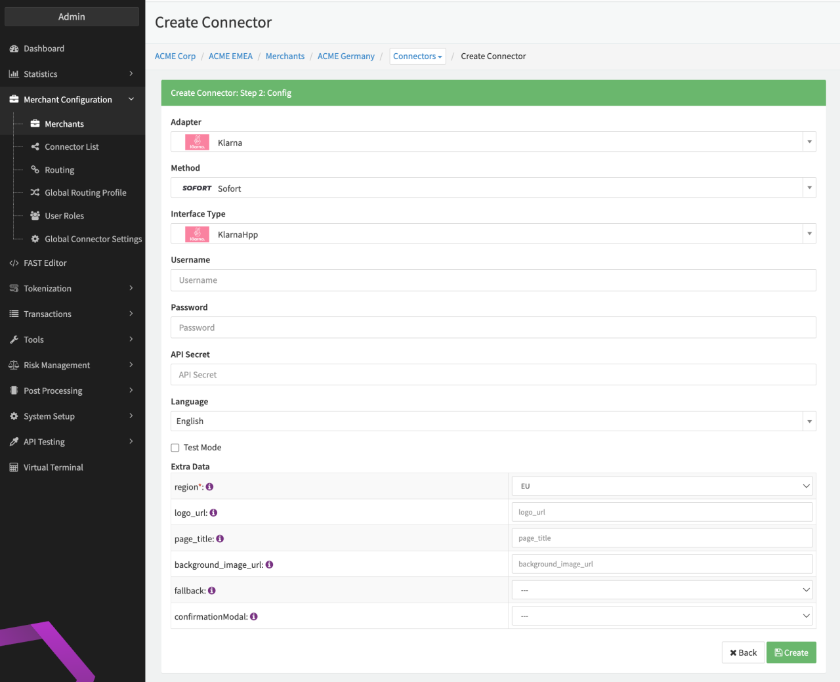Click the Statistics bar chart icon

[x=14, y=74]
